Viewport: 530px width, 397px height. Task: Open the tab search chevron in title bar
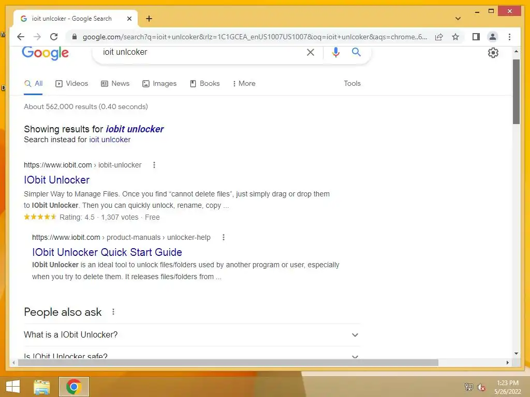[x=458, y=19]
